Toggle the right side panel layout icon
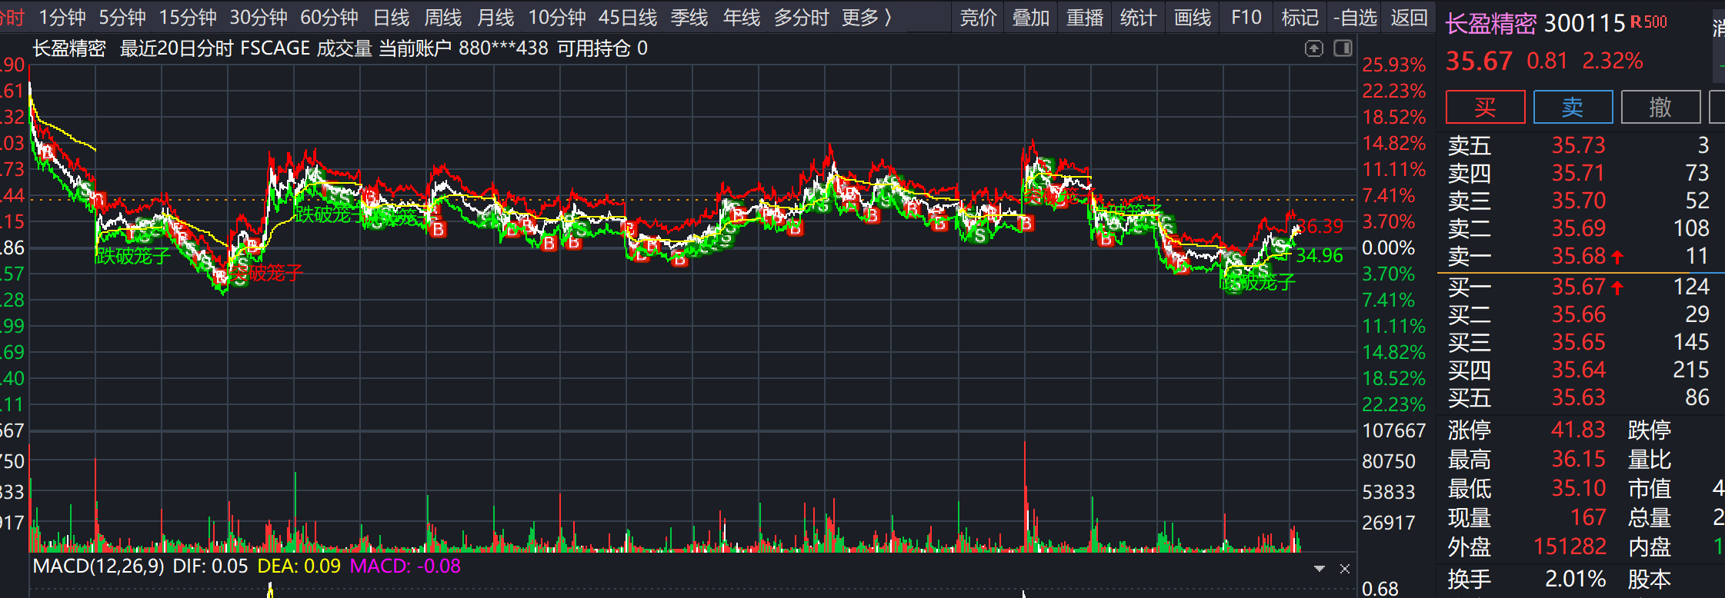Screen dimensions: 1725x598 1343,48
